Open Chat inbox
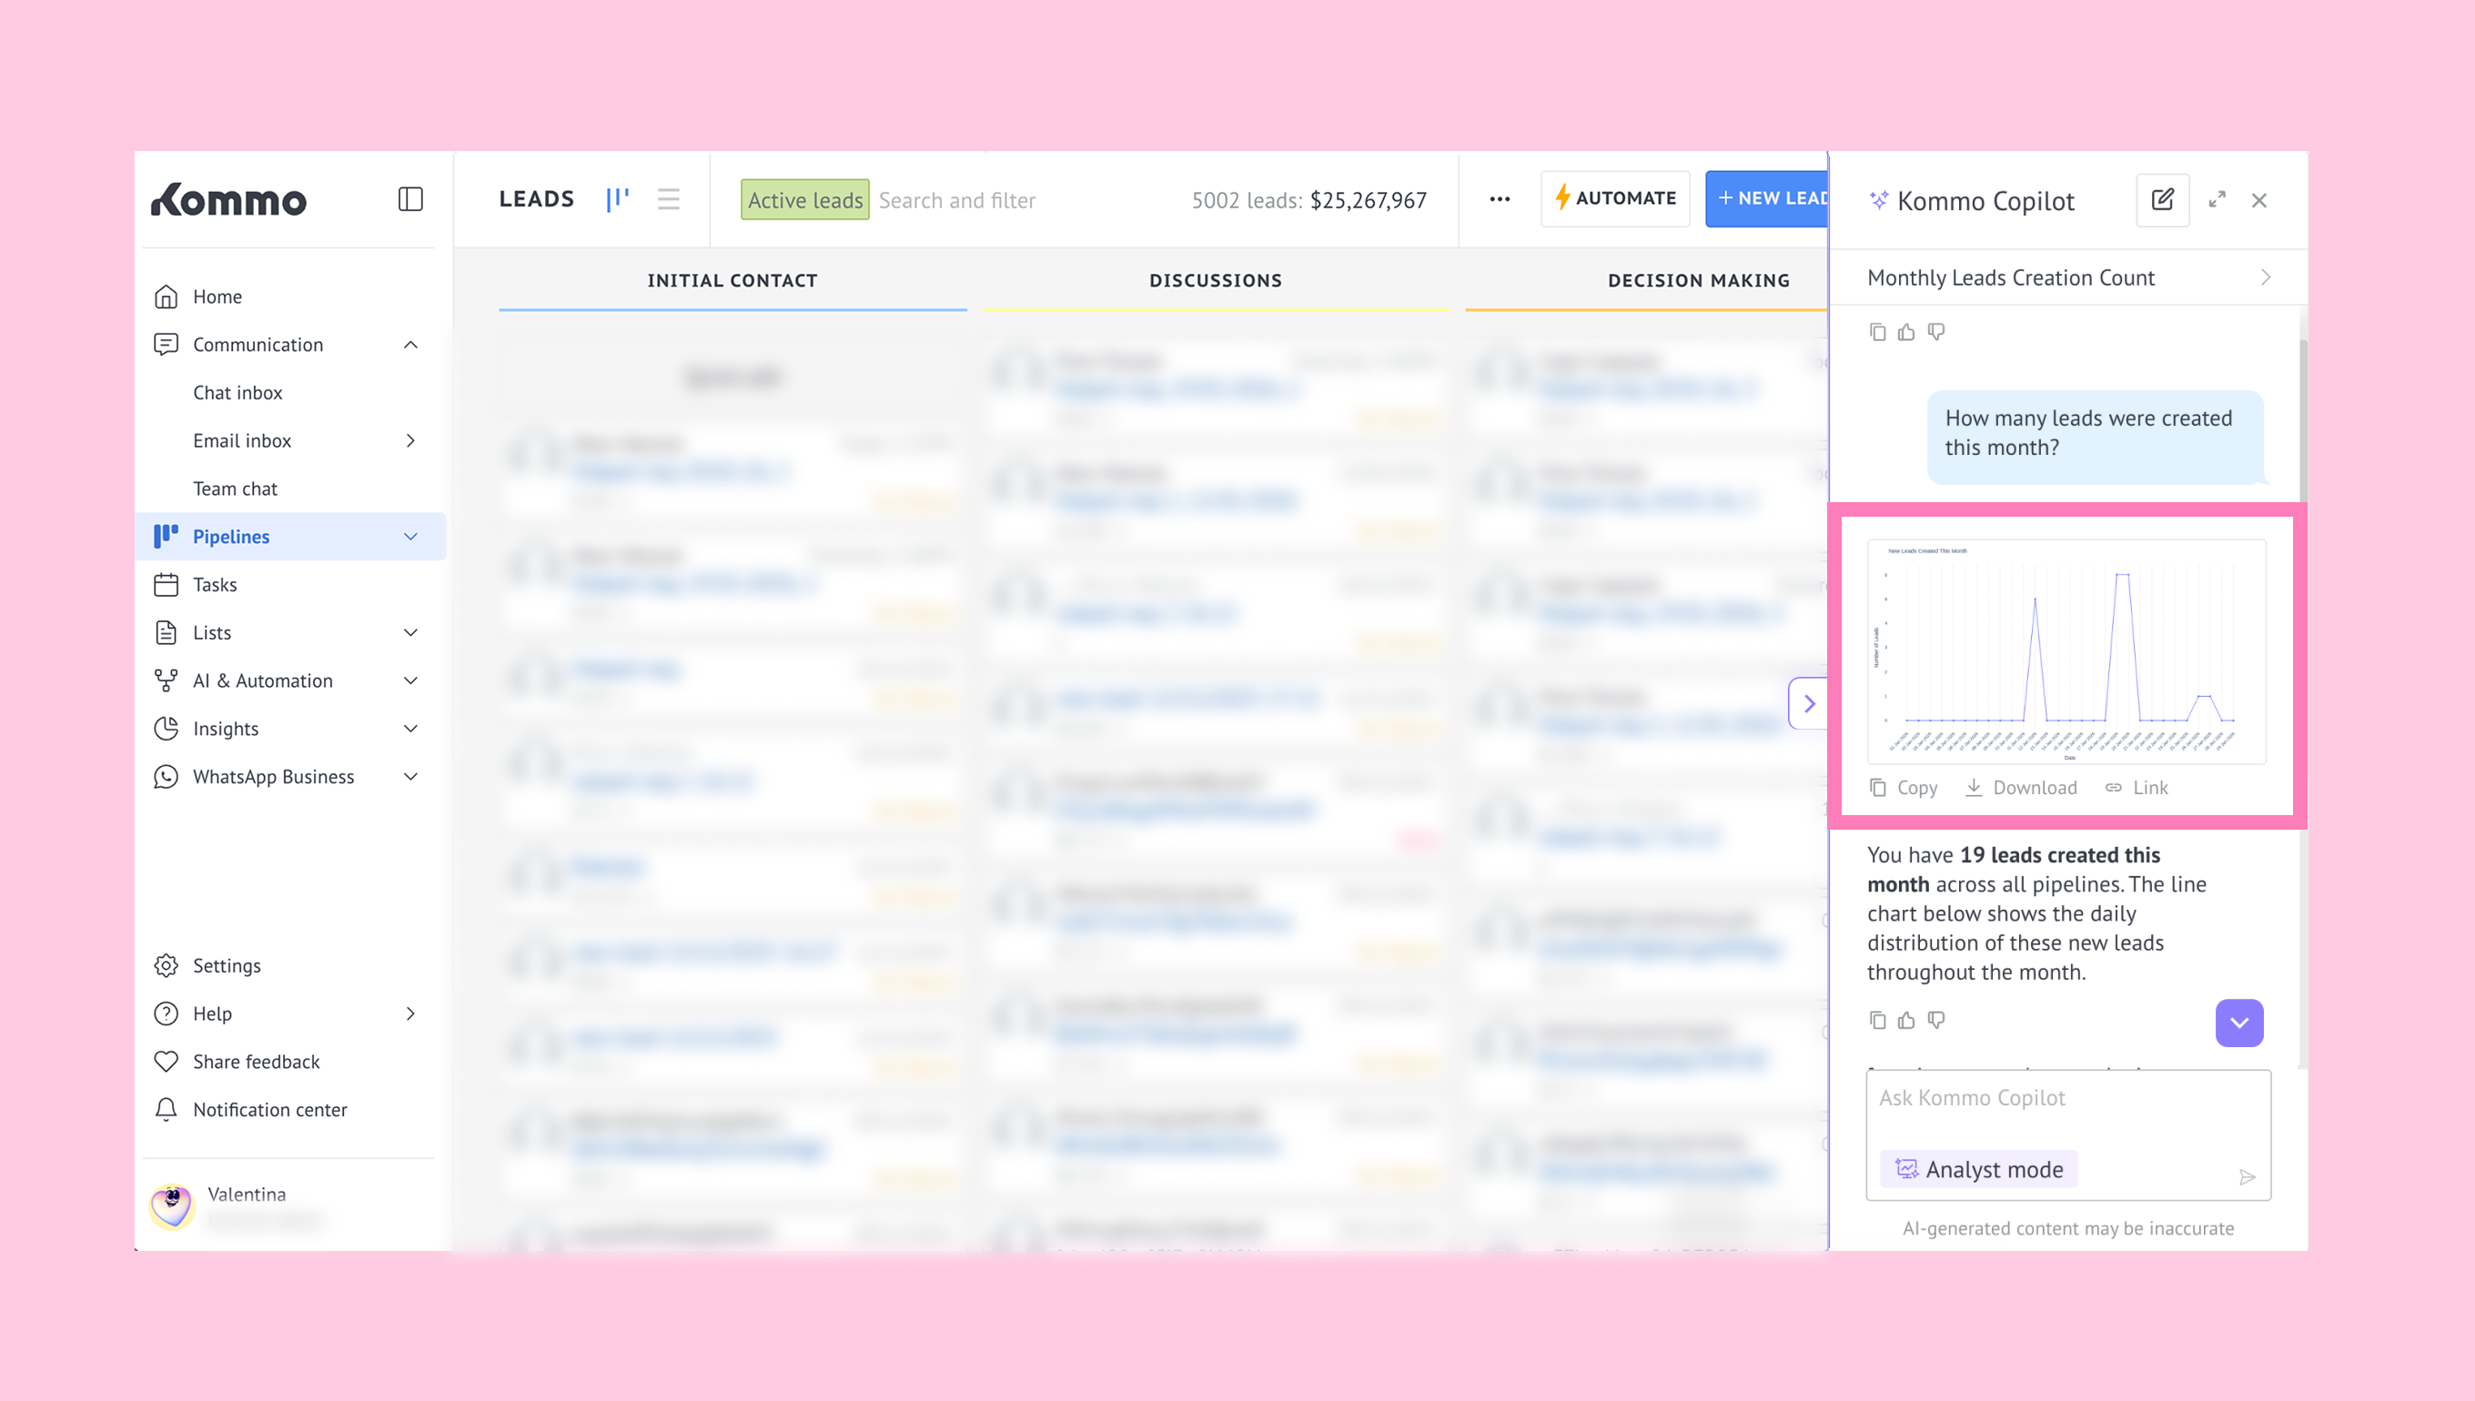This screenshot has height=1401, width=2475. click(237, 393)
